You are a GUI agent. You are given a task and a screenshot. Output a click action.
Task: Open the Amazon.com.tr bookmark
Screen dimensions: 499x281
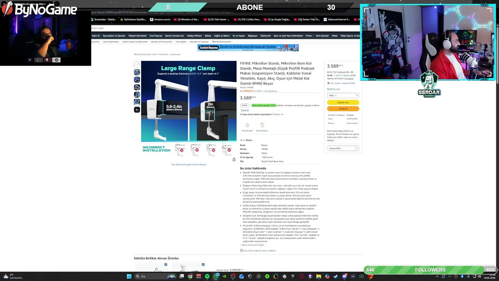tap(160, 19)
